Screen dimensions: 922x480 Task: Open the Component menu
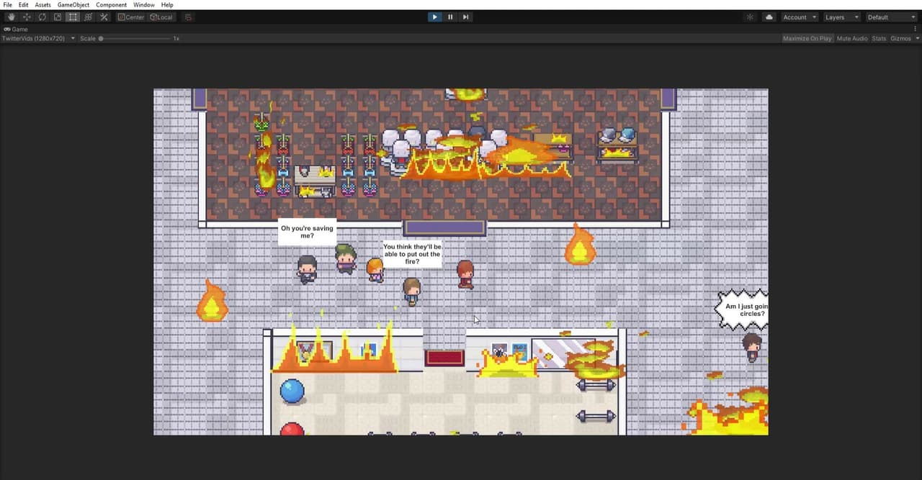112,5
